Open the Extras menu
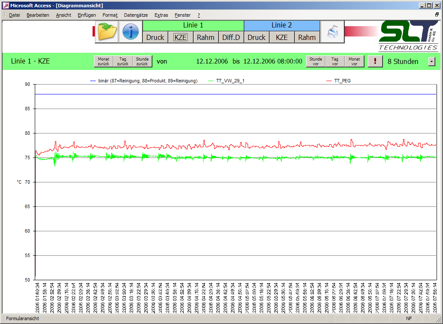Viewport: 443px width, 324px height. coord(161,15)
